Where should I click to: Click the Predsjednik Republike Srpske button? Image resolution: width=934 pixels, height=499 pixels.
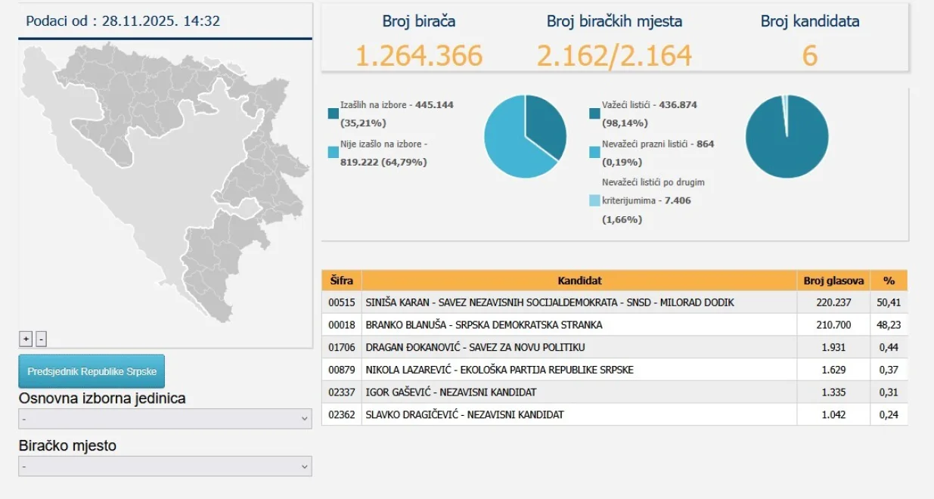(x=92, y=371)
